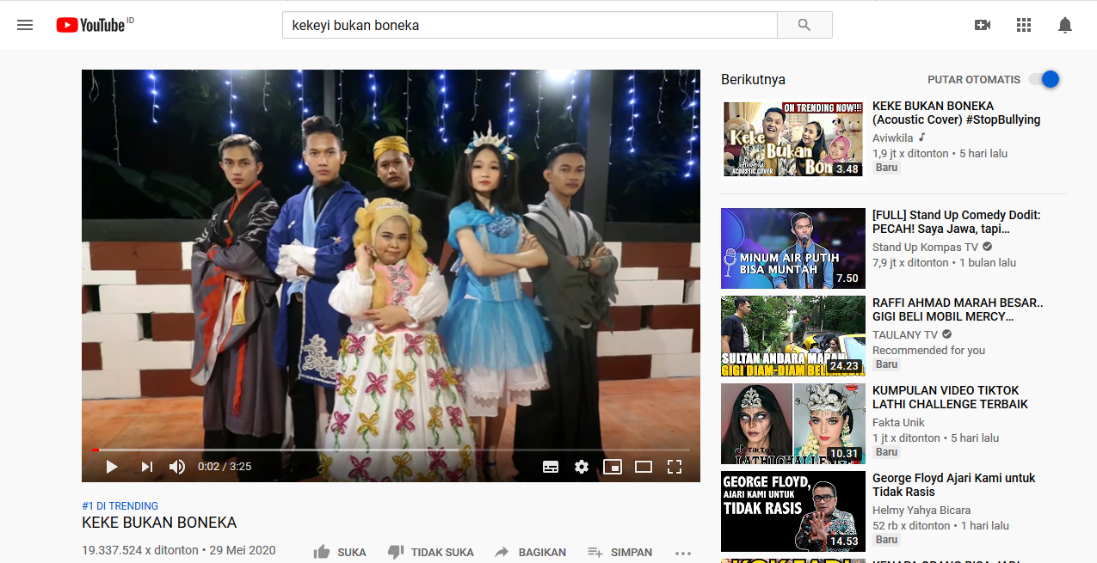Screen dimensions: 1097x563
Task: Open the create video camera icon
Action: click(x=983, y=25)
